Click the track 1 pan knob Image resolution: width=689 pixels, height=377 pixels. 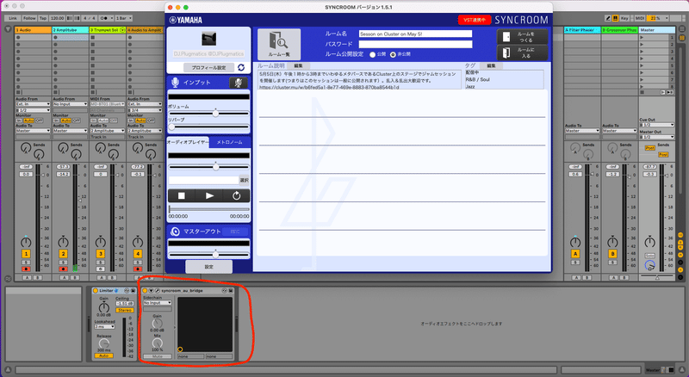tap(26, 242)
